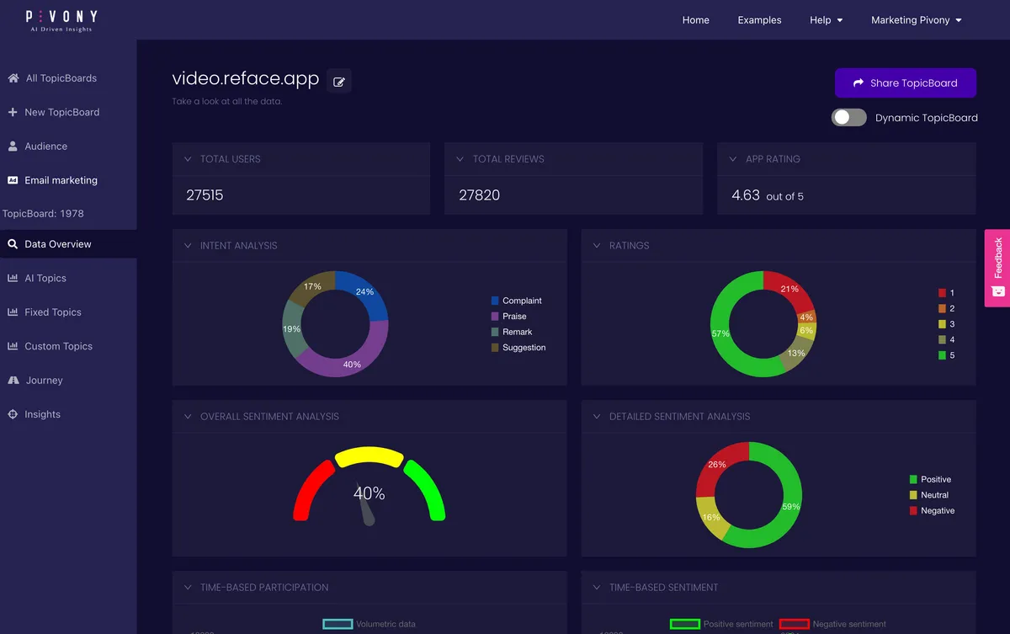Click the Share TopicBoard button

[906, 83]
